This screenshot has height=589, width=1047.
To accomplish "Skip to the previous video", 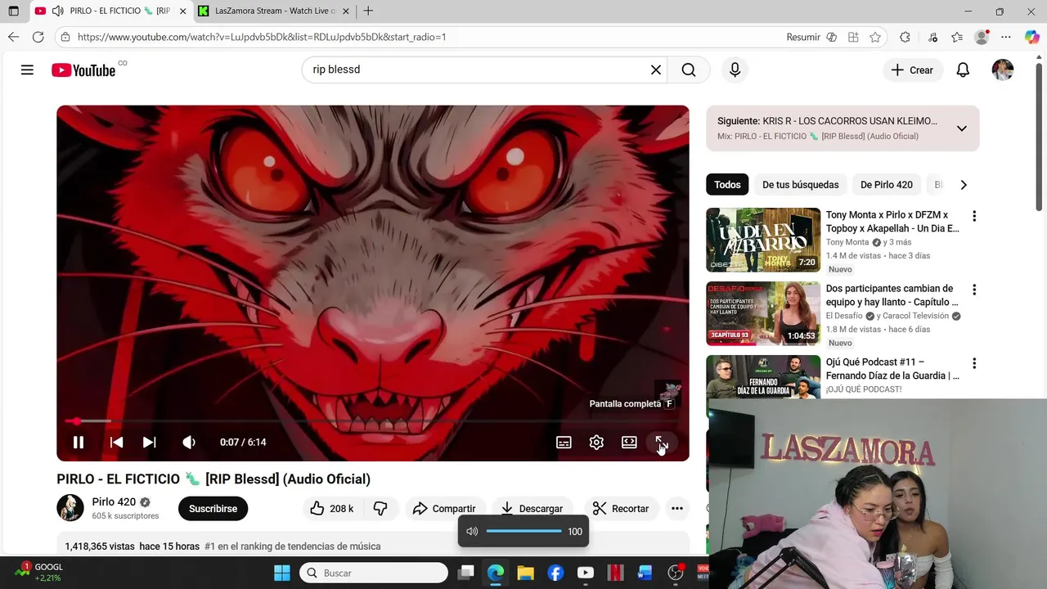I will click(x=116, y=442).
